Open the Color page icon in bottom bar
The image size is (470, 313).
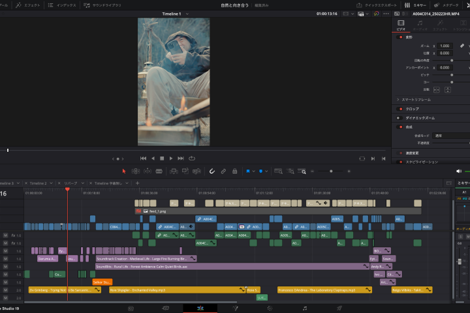[270, 308]
